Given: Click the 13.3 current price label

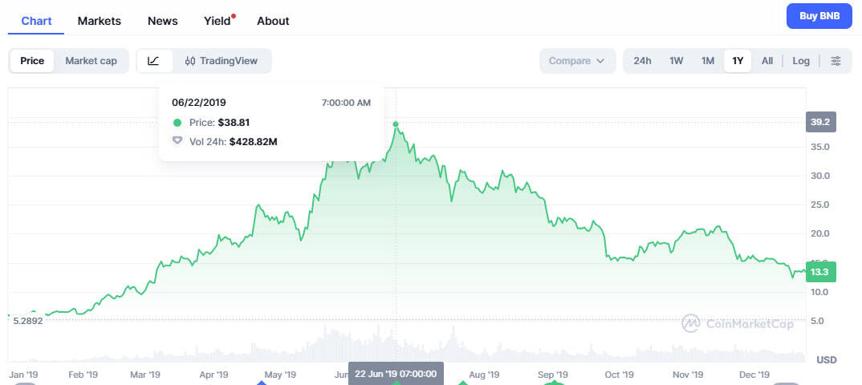Looking at the screenshot, I should [820, 272].
